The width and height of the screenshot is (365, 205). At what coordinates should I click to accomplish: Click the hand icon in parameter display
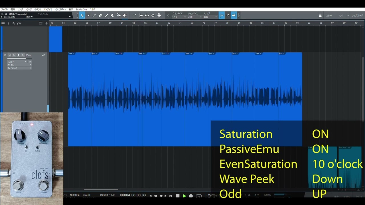point(6,14)
